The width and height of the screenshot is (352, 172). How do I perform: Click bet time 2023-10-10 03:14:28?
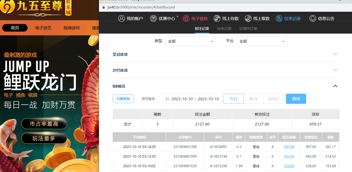click(x=139, y=147)
